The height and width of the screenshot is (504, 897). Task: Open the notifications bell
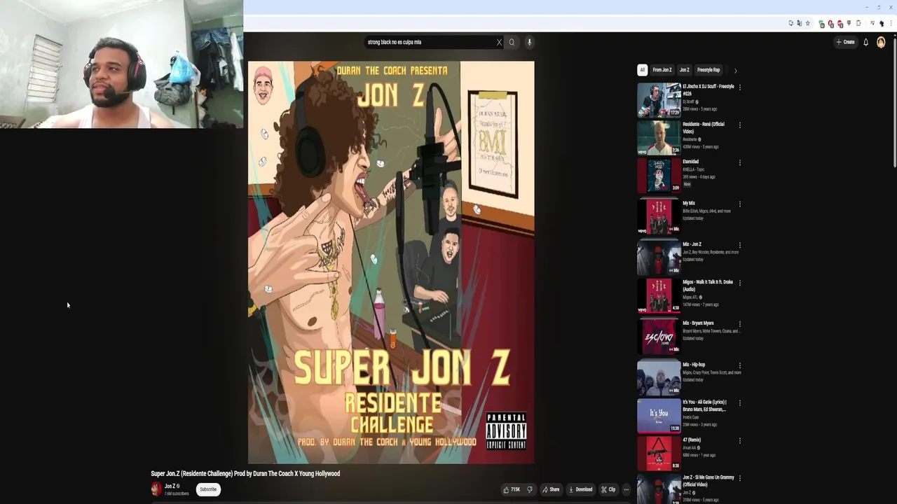coord(865,42)
